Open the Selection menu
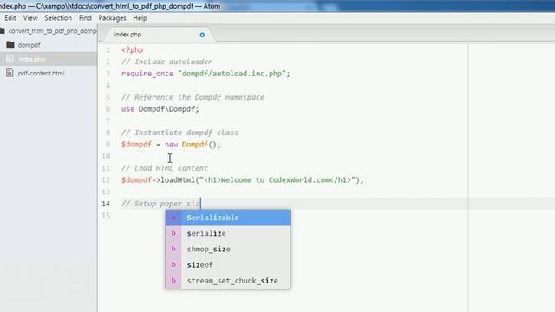The height and width of the screenshot is (312, 555). [x=58, y=18]
